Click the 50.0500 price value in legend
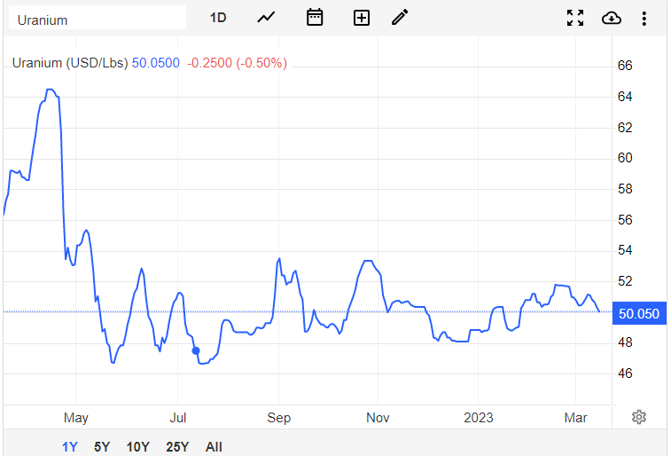 click(x=156, y=63)
